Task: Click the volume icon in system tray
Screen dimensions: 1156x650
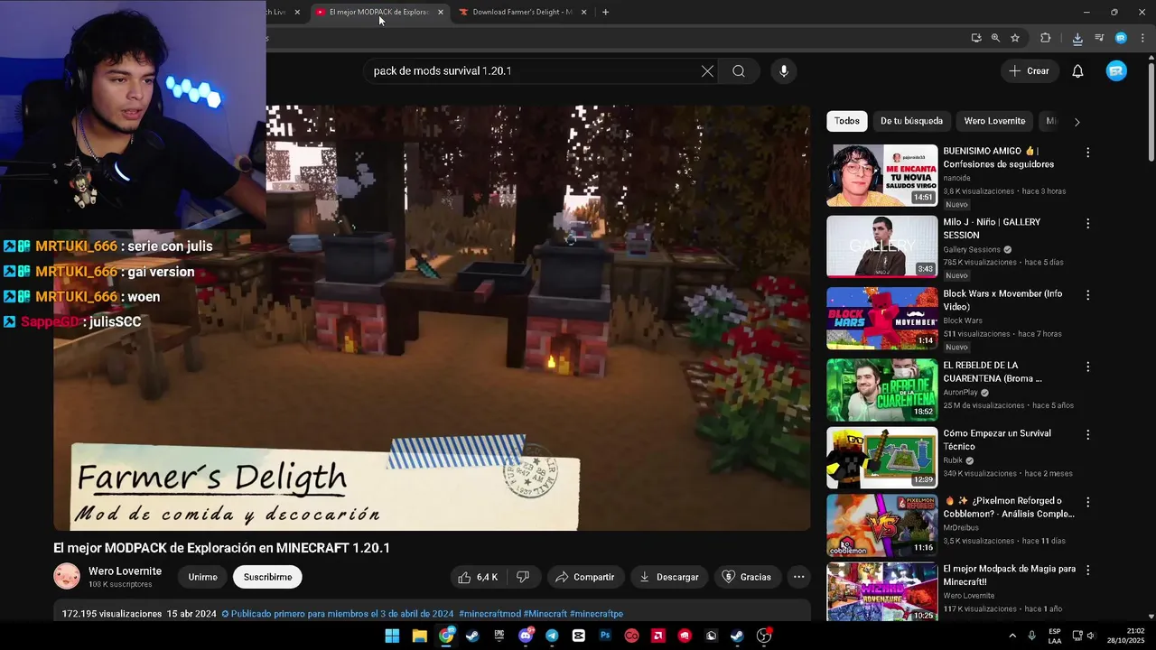Action: pyautogui.click(x=1091, y=636)
